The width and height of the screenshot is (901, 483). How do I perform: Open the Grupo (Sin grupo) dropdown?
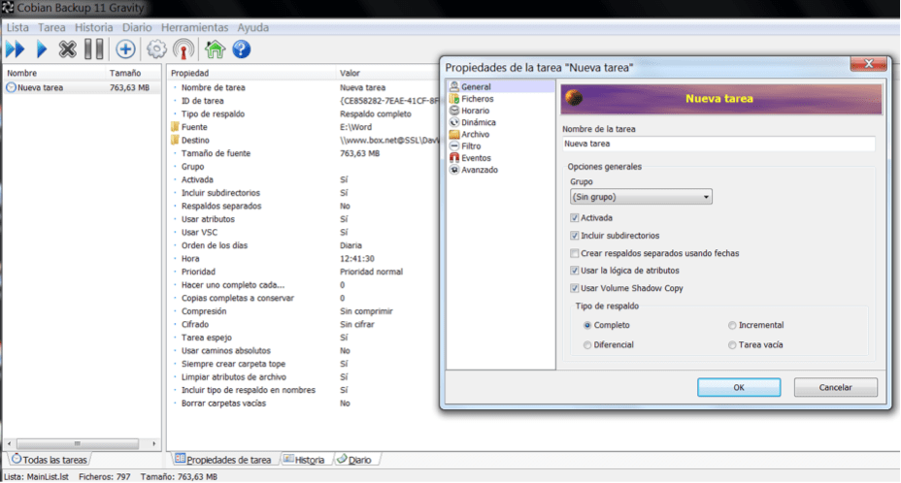641,197
